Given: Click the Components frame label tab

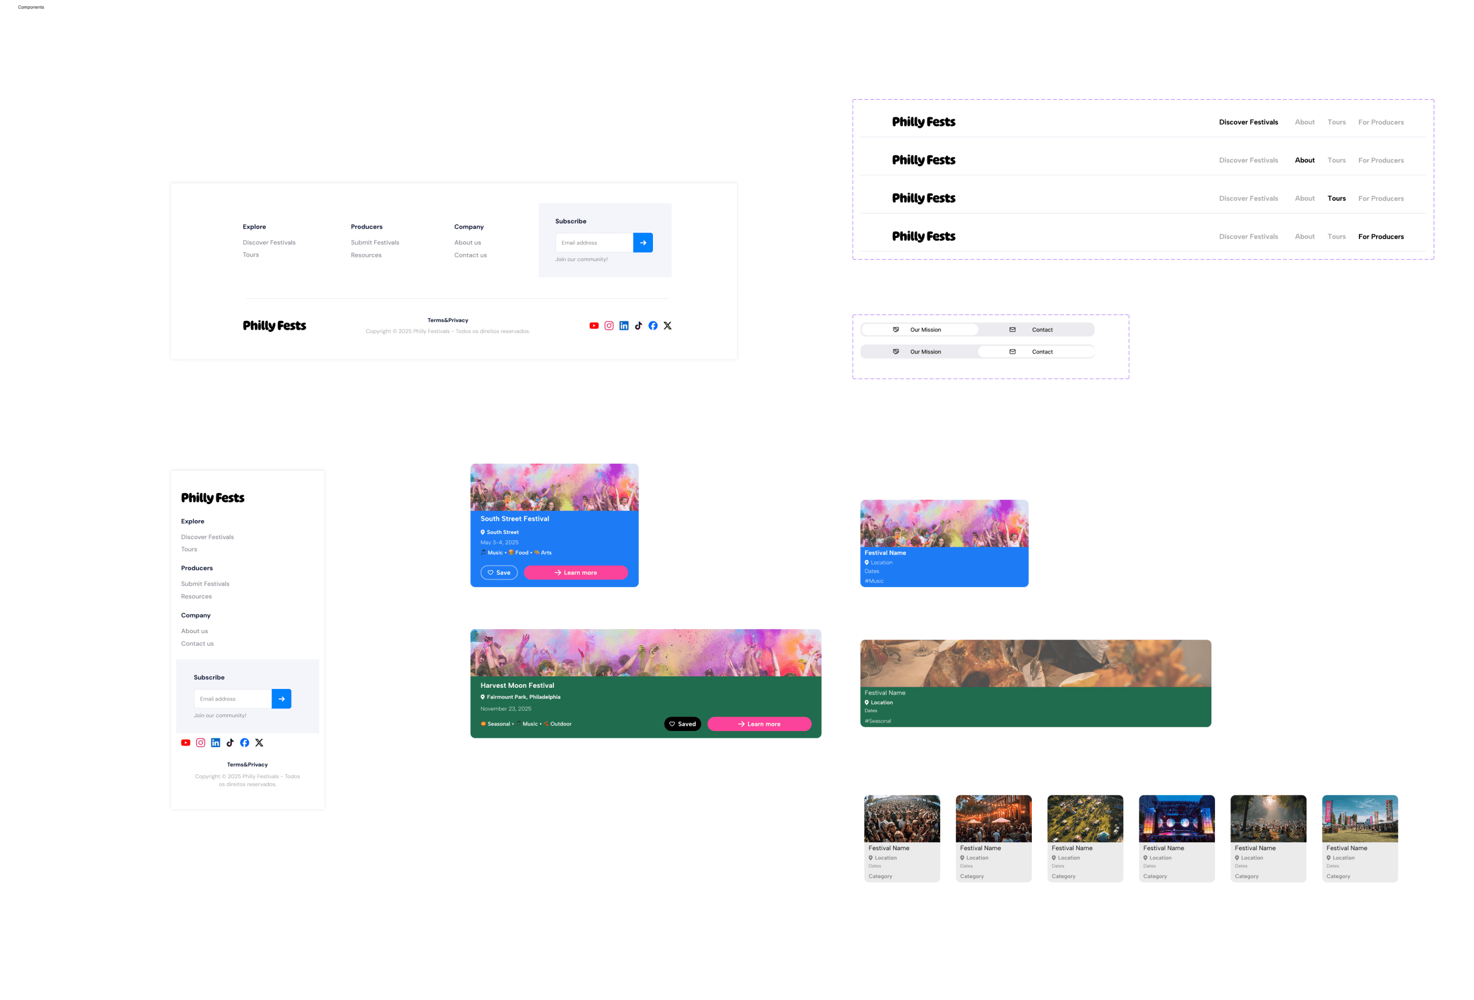Looking at the screenshot, I should click(x=31, y=7).
